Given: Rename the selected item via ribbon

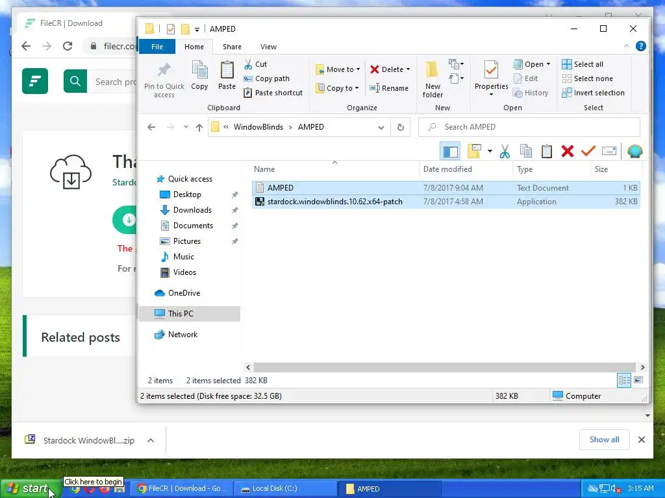Looking at the screenshot, I should 389,88.
